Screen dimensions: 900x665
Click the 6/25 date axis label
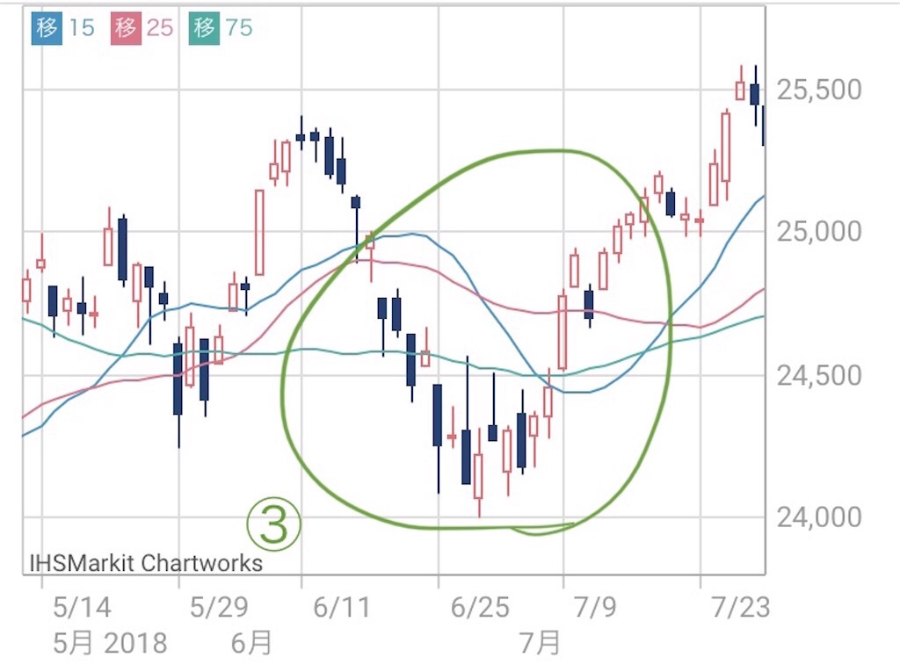[480, 607]
